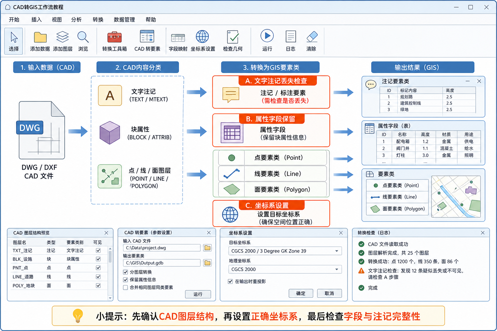Open the 帮助 menu
This screenshot has height=331, width=497.
coord(151,20)
